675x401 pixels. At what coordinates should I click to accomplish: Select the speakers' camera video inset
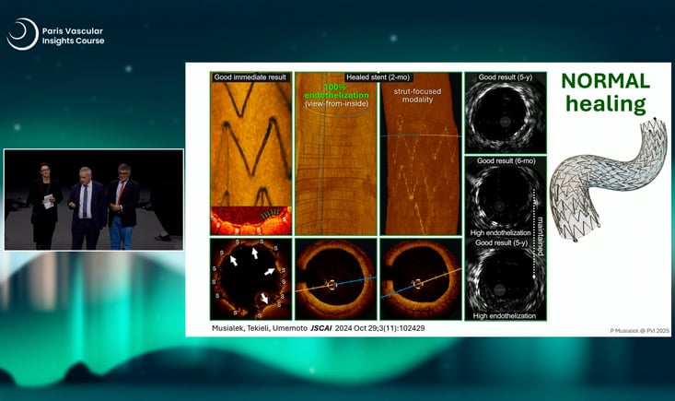click(94, 199)
